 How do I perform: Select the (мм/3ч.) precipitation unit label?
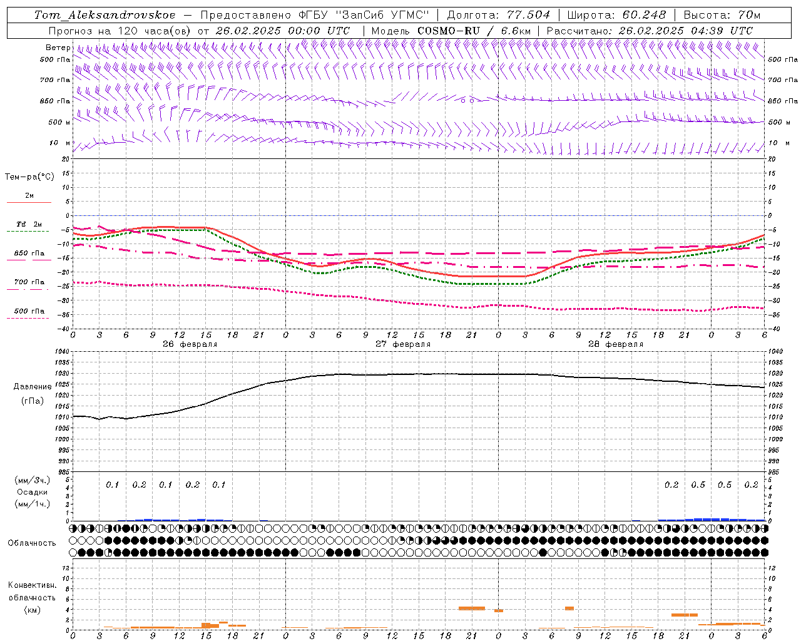33,480
